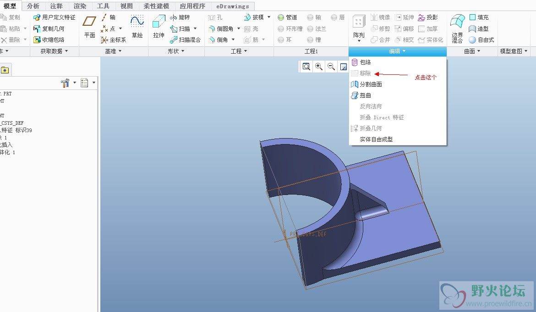Expand the 扫描 dropdown arrow
Viewport: 536px width, 312px height.
[x=195, y=28]
